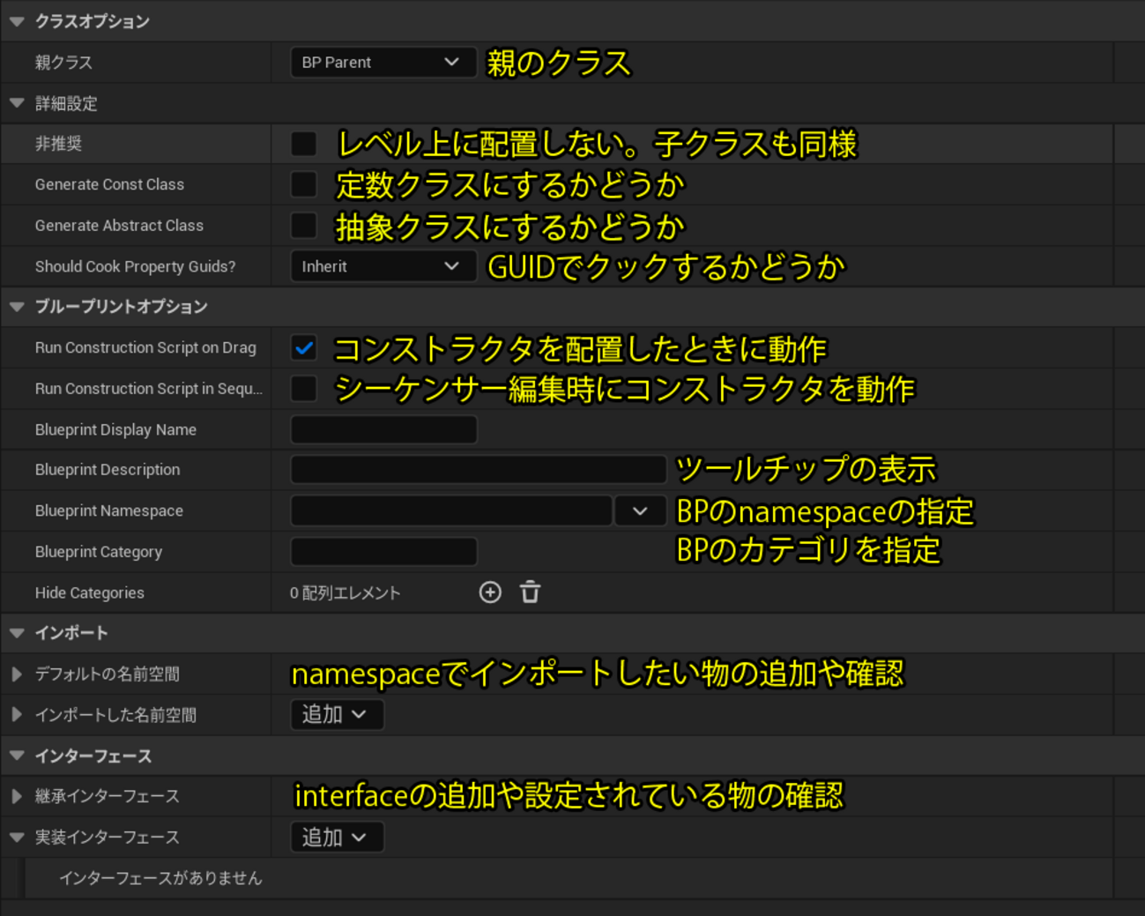1145x916 pixels.
Task: Click the add element plus icon for Hide Categories
Action: (490, 592)
